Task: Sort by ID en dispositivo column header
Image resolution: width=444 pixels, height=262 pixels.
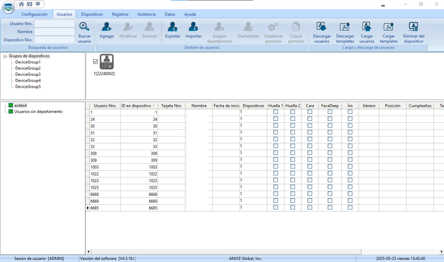Action: [139, 106]
